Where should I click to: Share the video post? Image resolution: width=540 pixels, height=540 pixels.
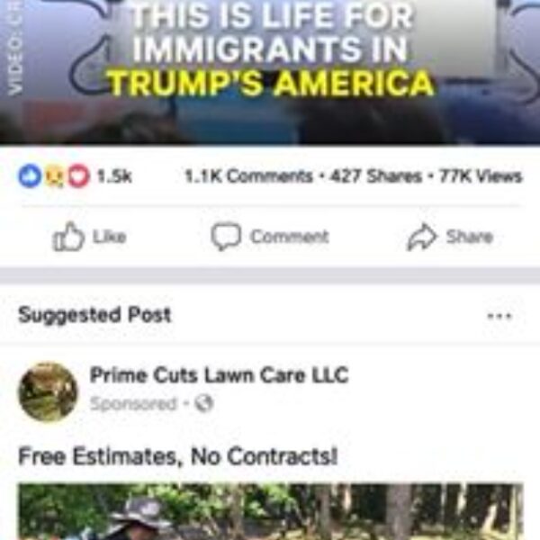pos(450,237)
